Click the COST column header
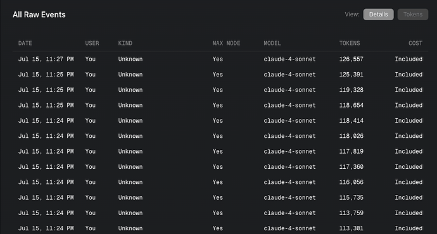437x234 pixels. point(415,43)
